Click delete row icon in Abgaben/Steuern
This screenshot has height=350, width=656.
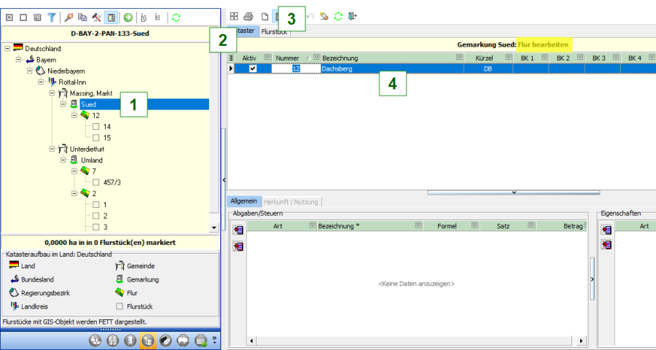click(x=238, y=246)
